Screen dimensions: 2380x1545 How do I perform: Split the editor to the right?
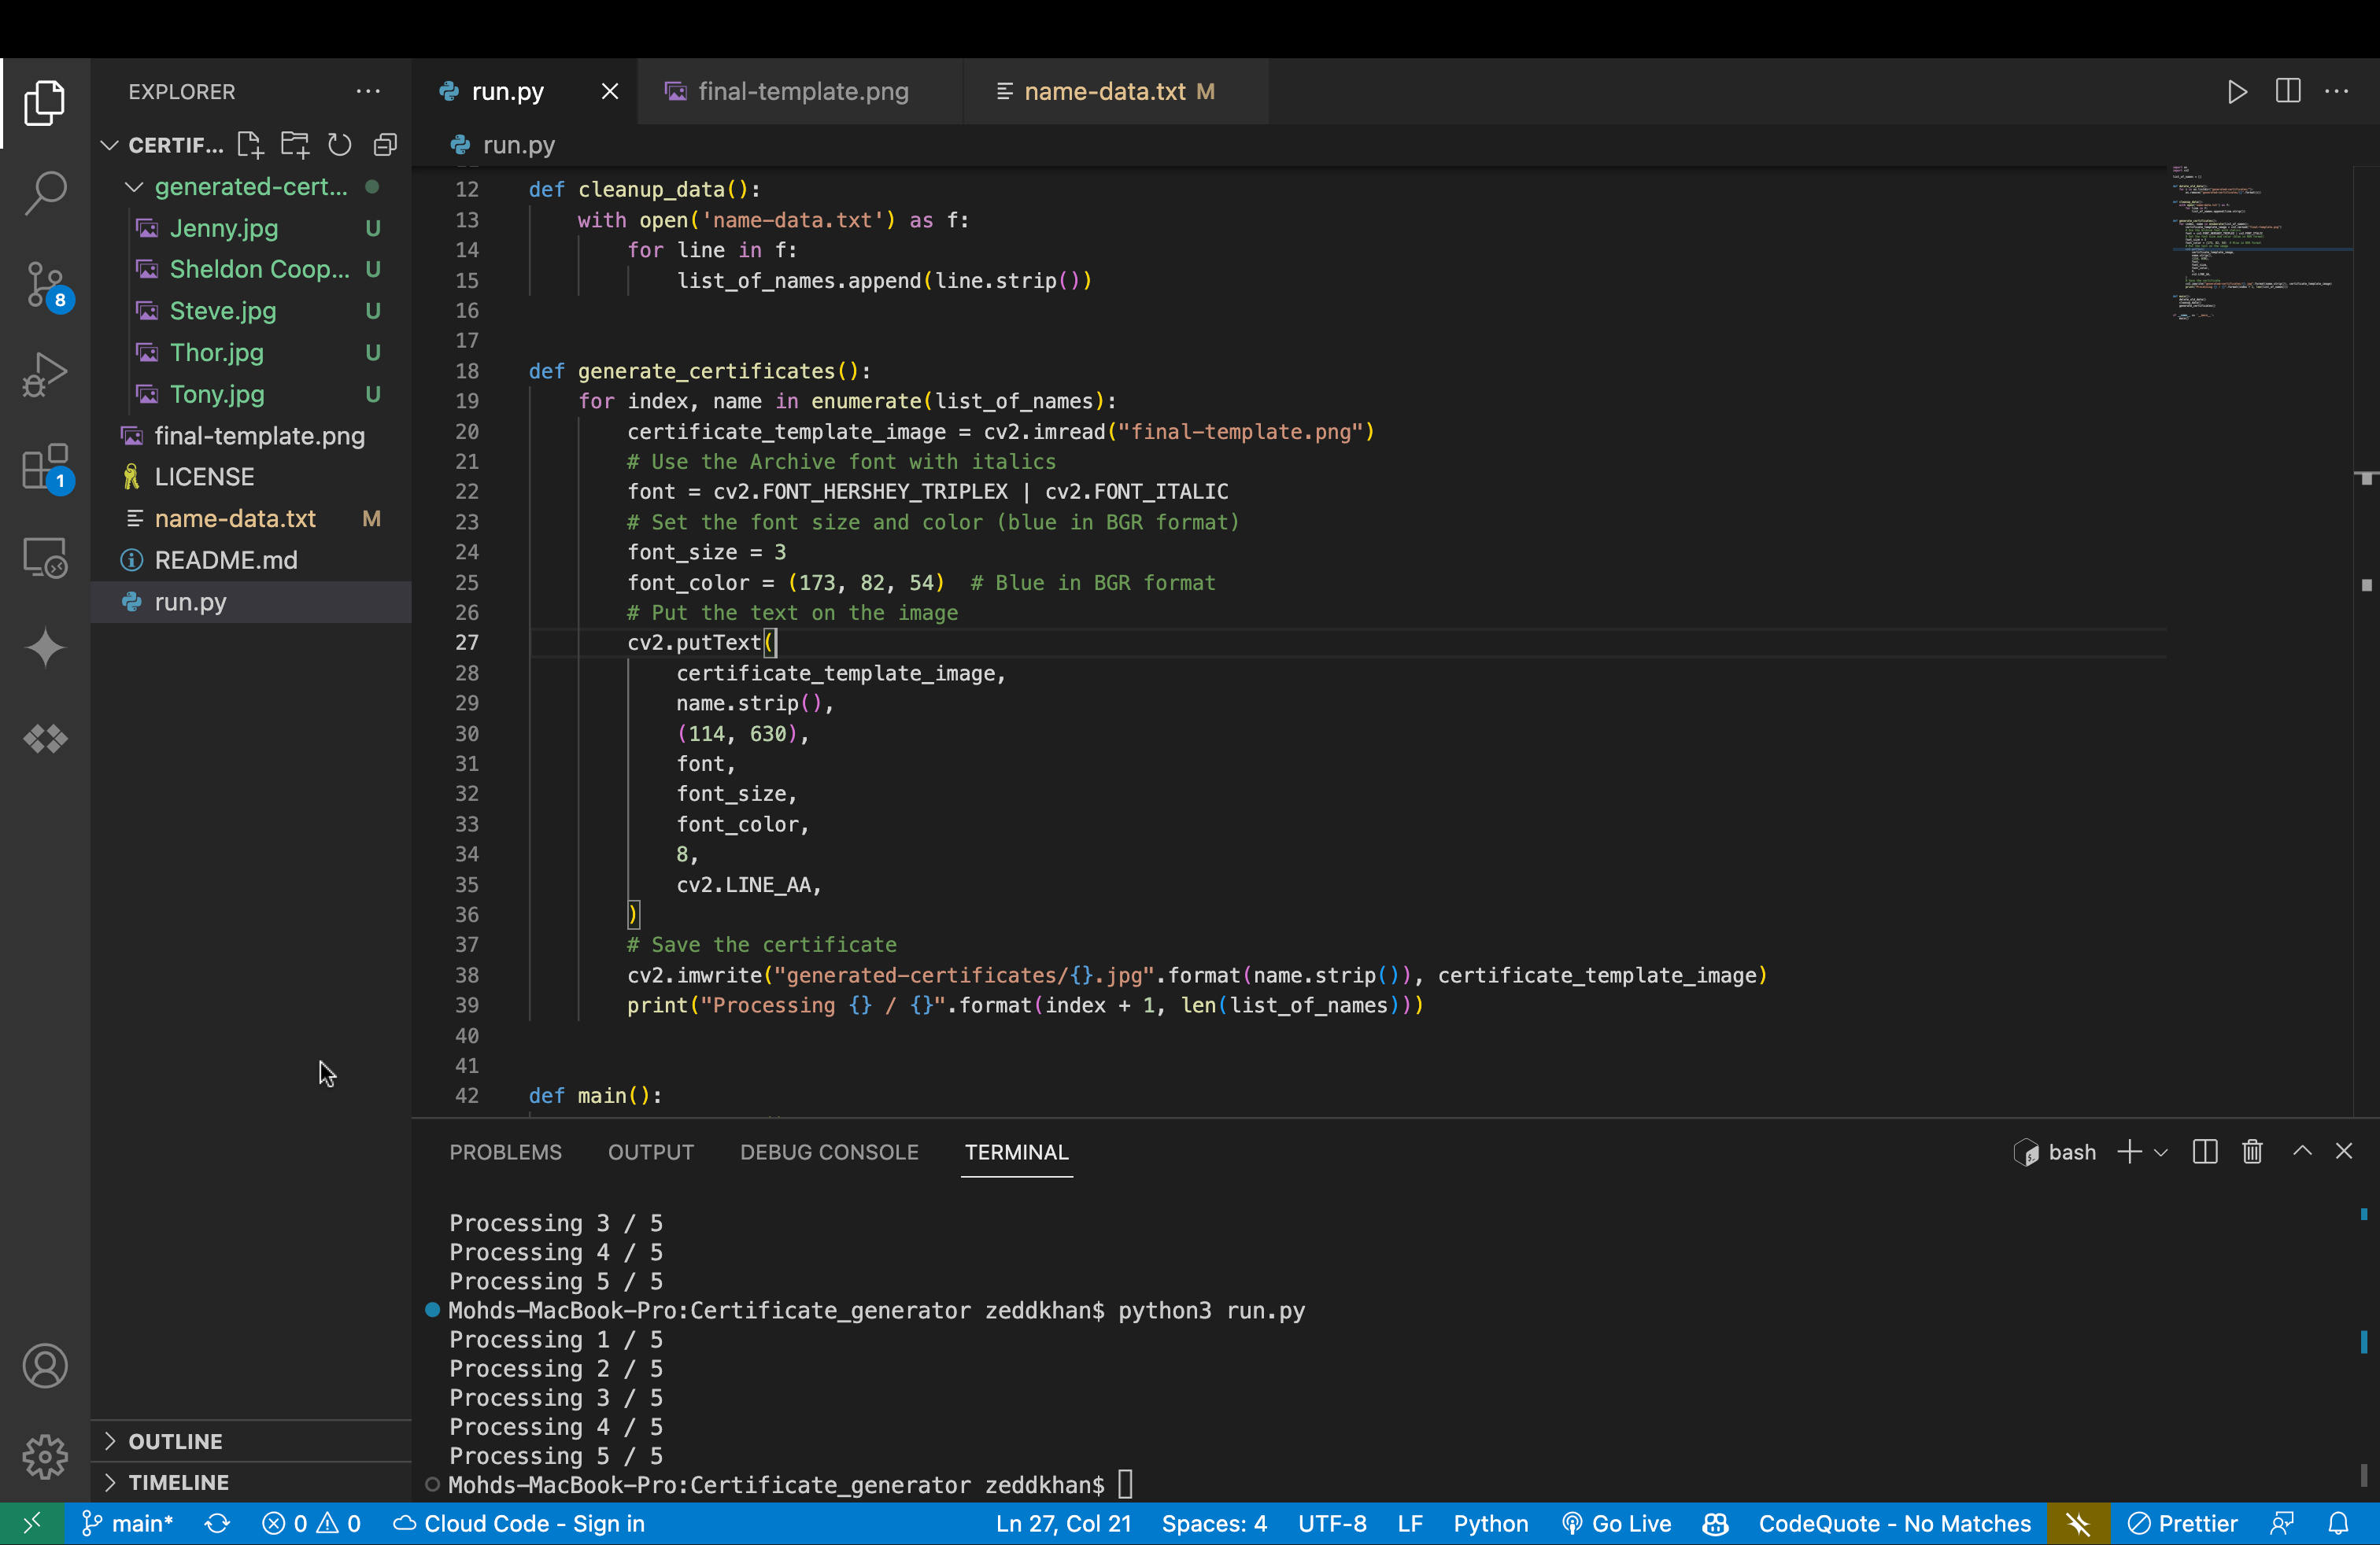[2287, 92]
